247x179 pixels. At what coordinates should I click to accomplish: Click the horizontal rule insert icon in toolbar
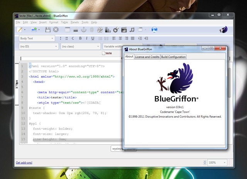(76, 30)
